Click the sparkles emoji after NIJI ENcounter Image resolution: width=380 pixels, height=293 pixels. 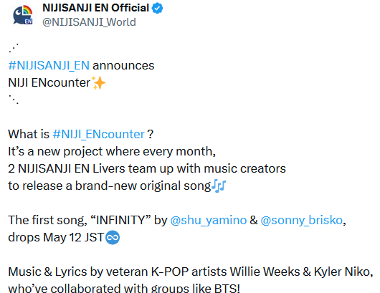(98, 83)
